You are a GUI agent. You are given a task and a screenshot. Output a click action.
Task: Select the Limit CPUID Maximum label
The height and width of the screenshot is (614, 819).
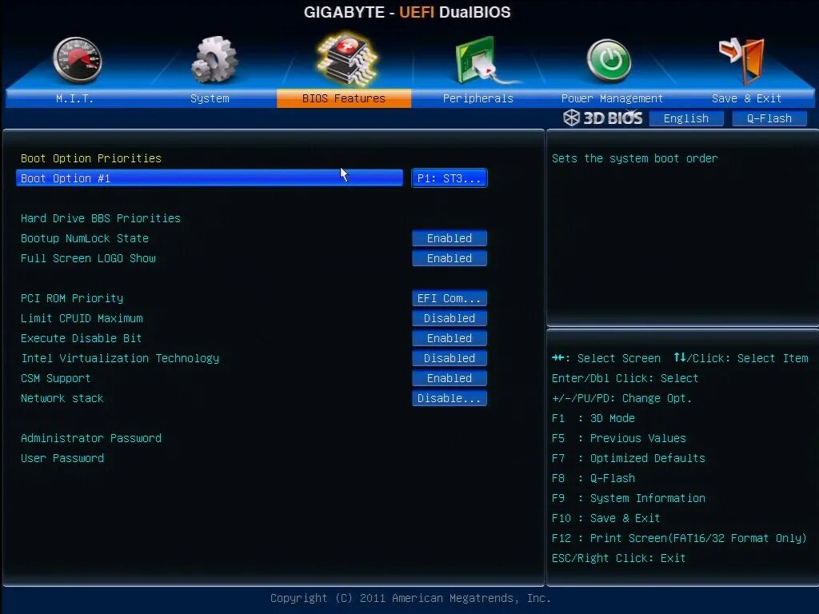[x=82, y=318]
